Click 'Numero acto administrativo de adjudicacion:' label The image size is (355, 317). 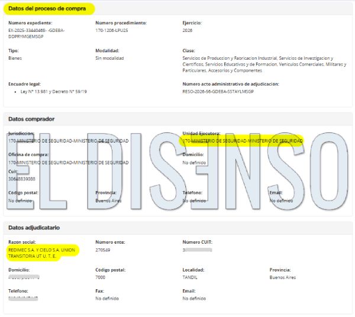tap(231, 84)
